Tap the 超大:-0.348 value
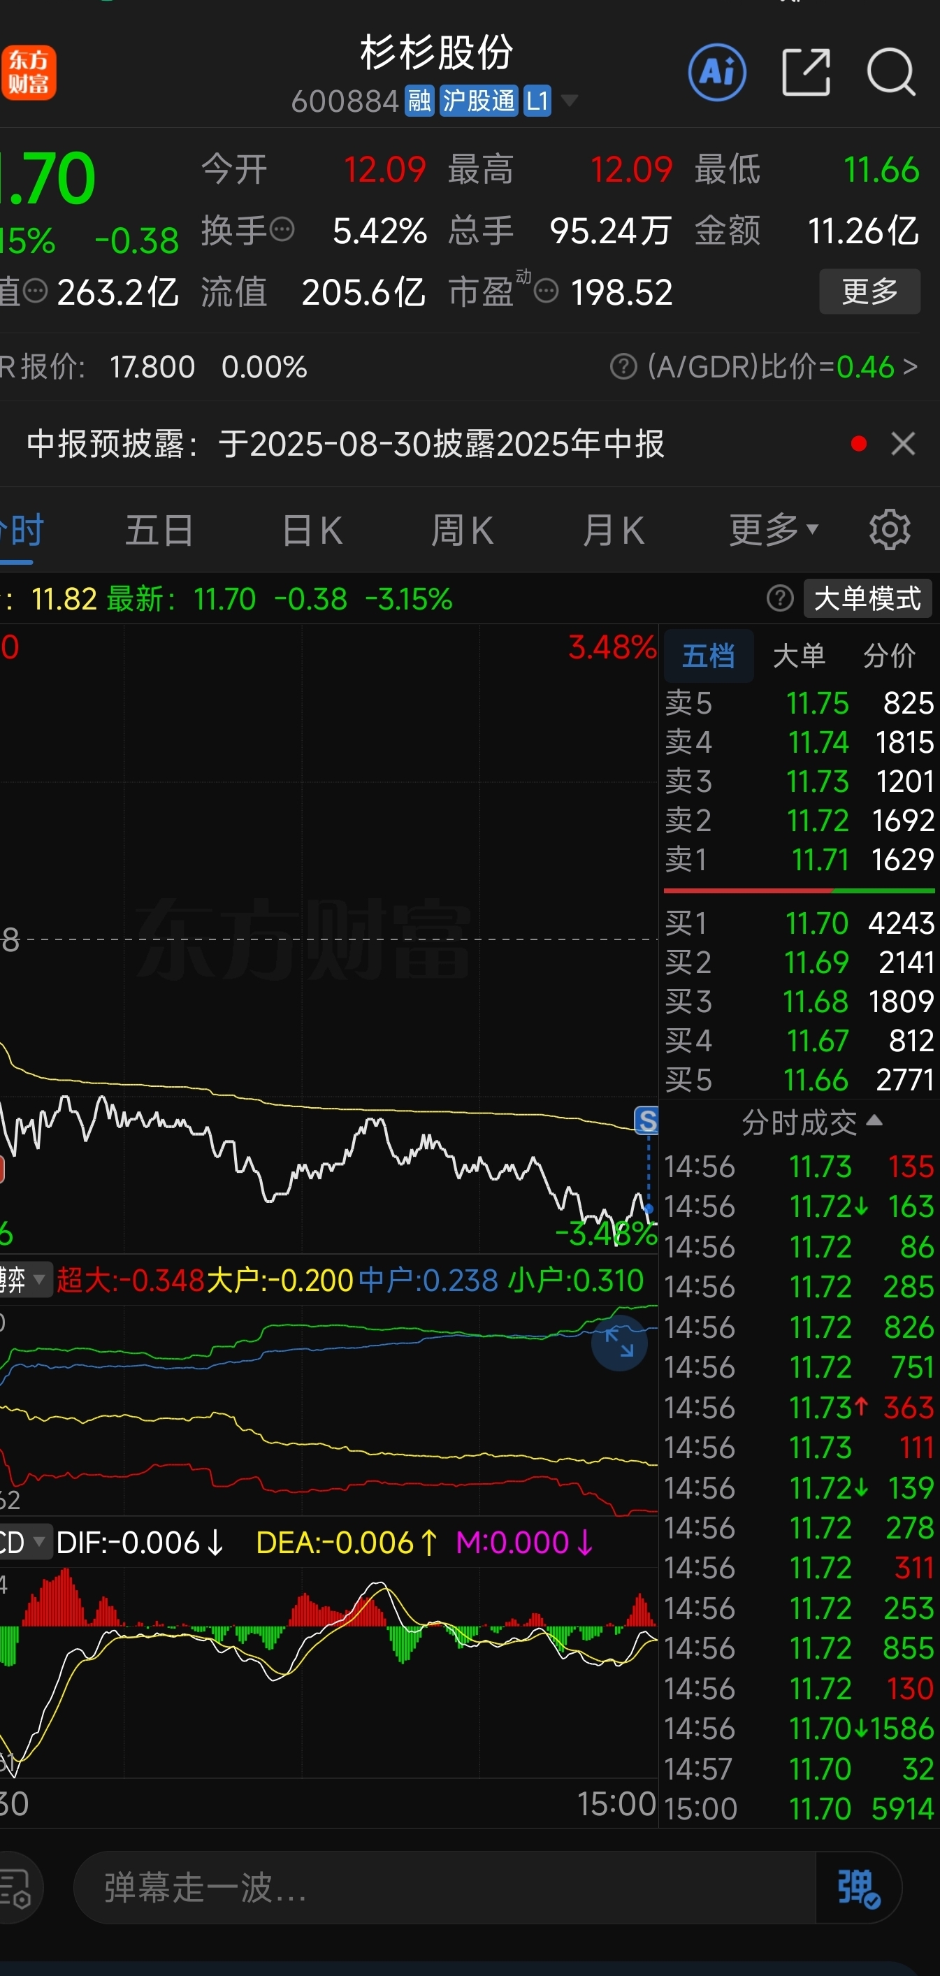 (131, 1281)
